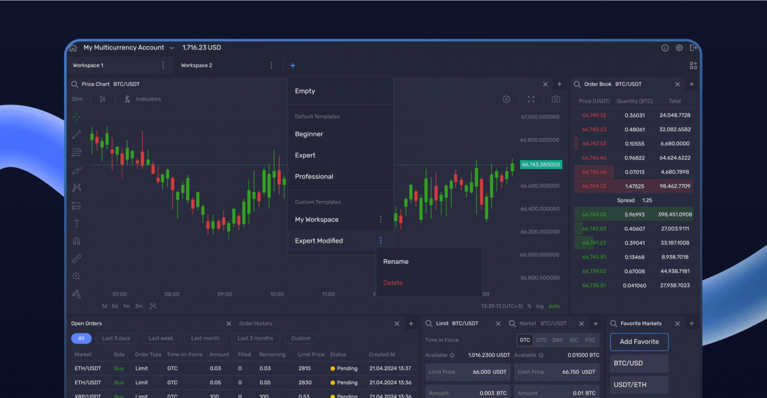Open the Indicators panel on the chart
The height and width of the screenshot is (398, 767).
point(147,99)
